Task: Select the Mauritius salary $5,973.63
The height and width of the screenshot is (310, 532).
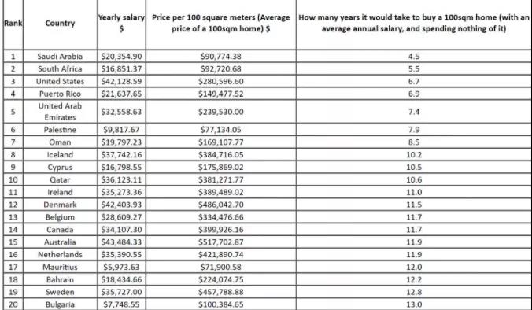Action: (121, 267)
